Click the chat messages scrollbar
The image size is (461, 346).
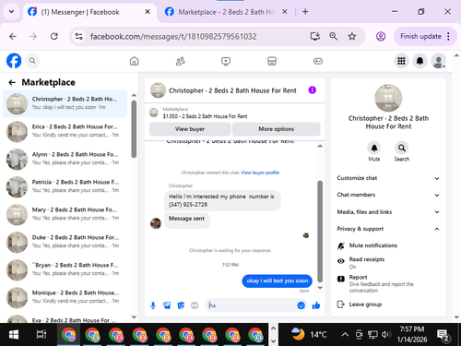pos(320,232)
